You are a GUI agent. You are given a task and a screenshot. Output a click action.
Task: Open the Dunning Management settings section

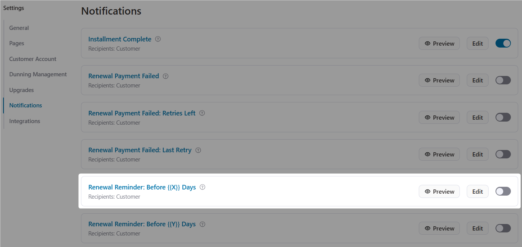pyautogui.click(x=38, y=74)
